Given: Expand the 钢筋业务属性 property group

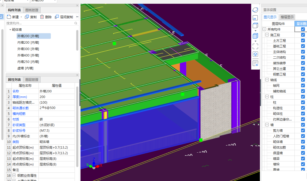Looking at the screenshot, I should coord(14,175).
